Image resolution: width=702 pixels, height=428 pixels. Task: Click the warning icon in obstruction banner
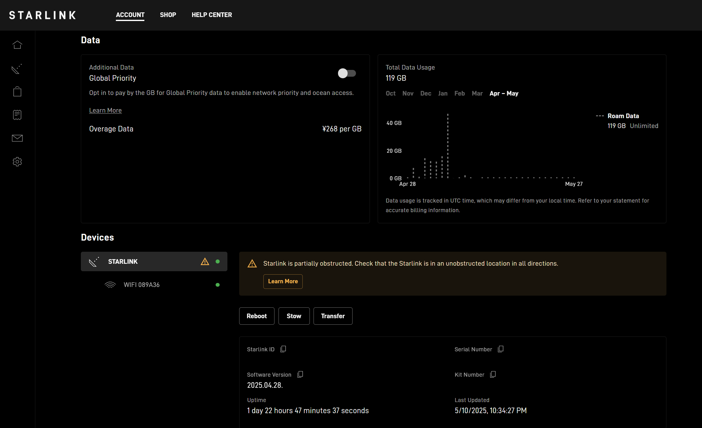pyautogui.click(x=252, y=263)
